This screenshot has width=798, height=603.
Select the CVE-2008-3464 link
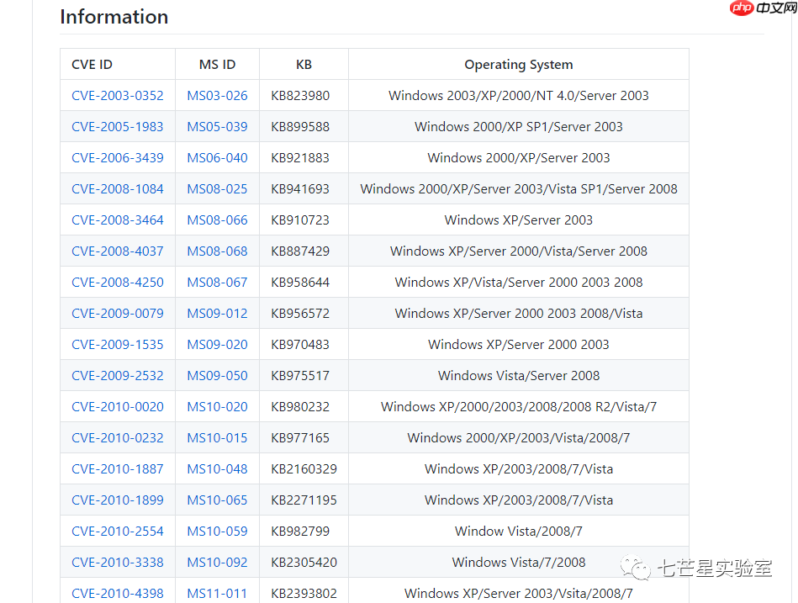[118, 220]
